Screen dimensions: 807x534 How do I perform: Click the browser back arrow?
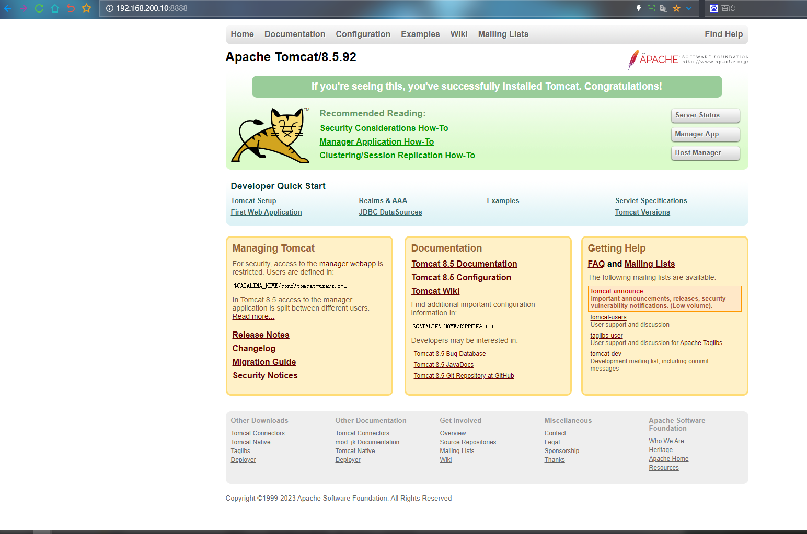coord(7,8)
